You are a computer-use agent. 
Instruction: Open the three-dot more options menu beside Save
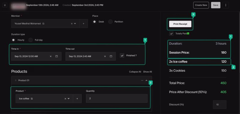tap(226, 5)
